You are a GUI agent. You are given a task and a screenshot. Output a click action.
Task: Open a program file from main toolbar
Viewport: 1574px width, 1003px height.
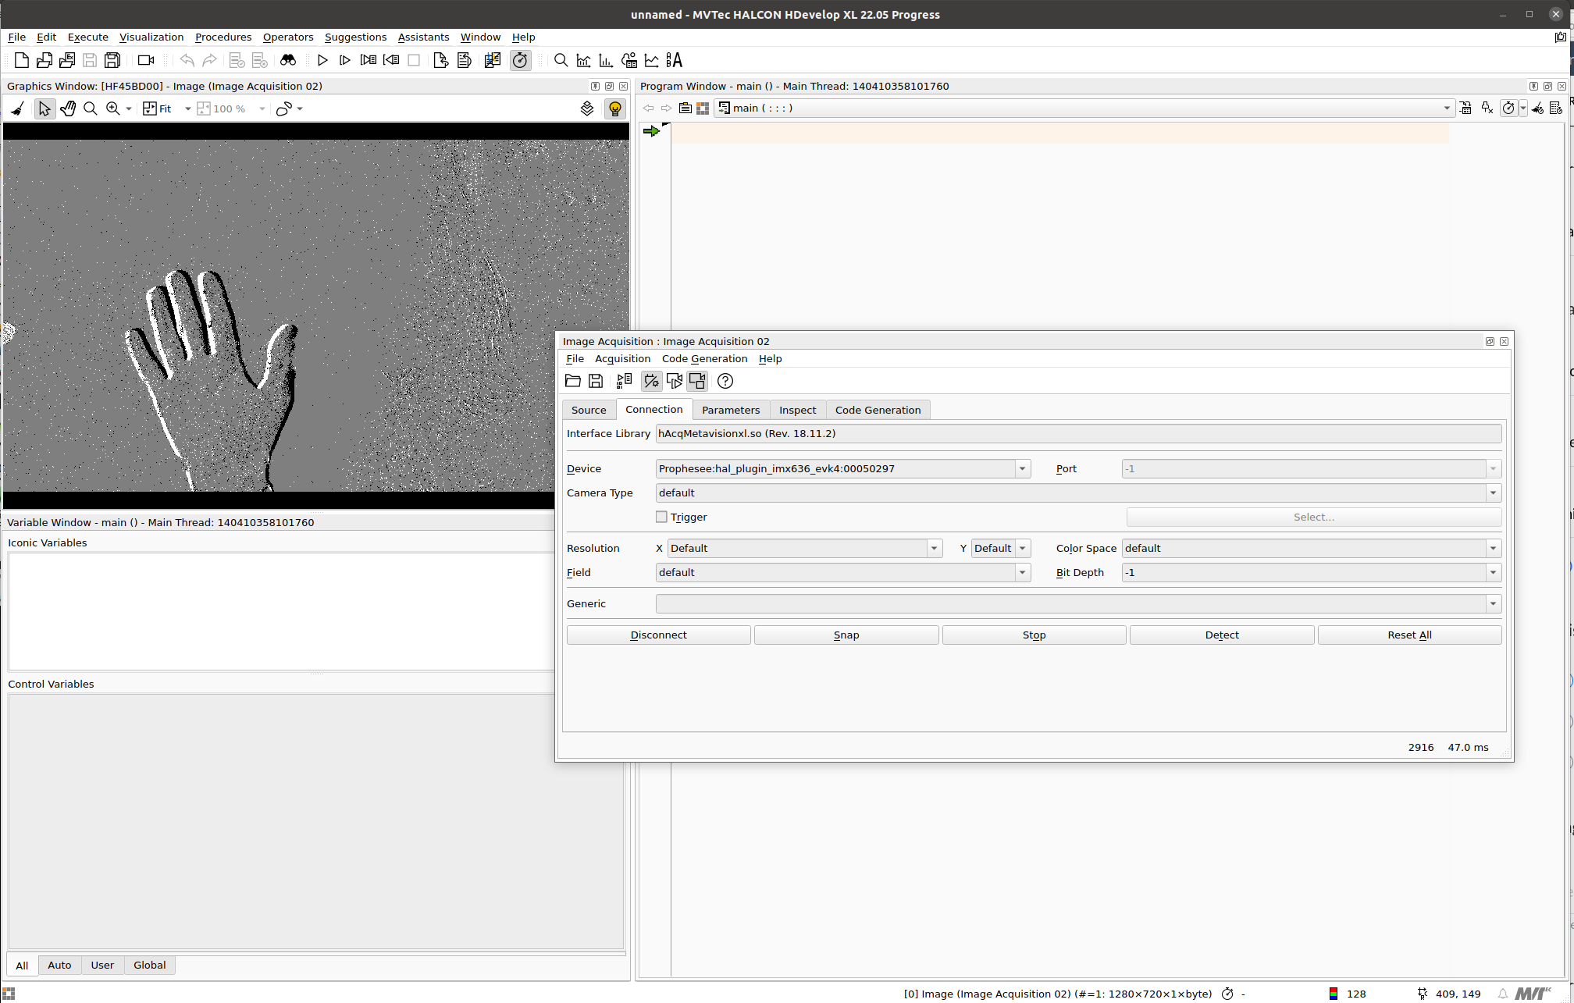click(45, 60)
